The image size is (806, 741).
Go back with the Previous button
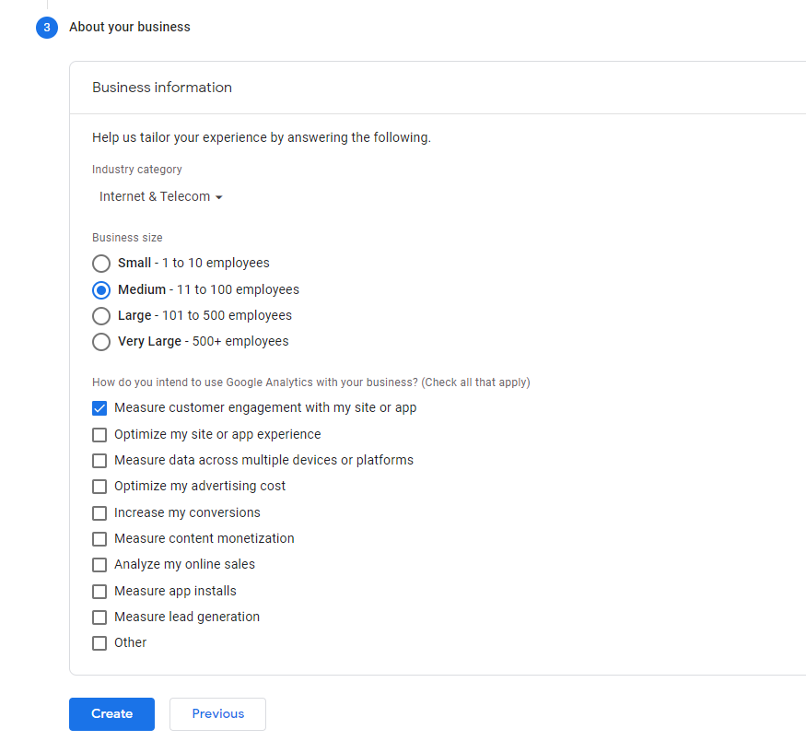[x=218, y=713]
